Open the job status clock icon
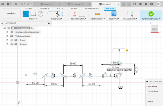 click(140, 4)
